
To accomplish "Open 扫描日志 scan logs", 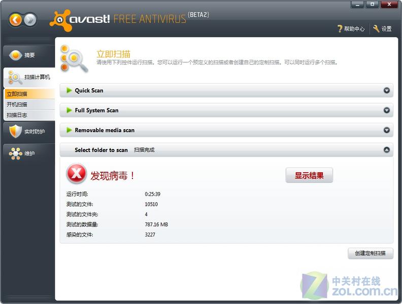I will tap(30, 115).
